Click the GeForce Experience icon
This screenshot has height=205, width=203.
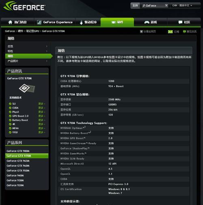39,22
